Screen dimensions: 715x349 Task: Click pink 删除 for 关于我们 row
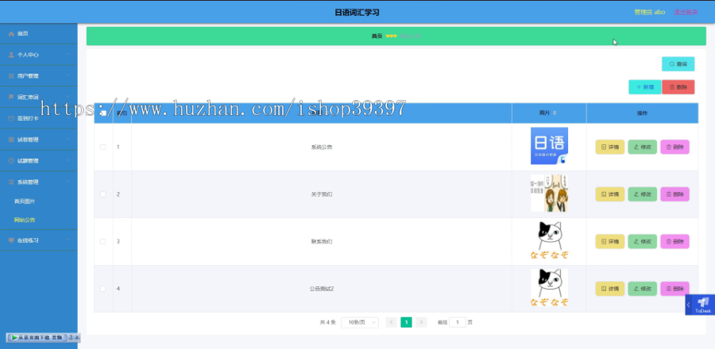(674, 194)
